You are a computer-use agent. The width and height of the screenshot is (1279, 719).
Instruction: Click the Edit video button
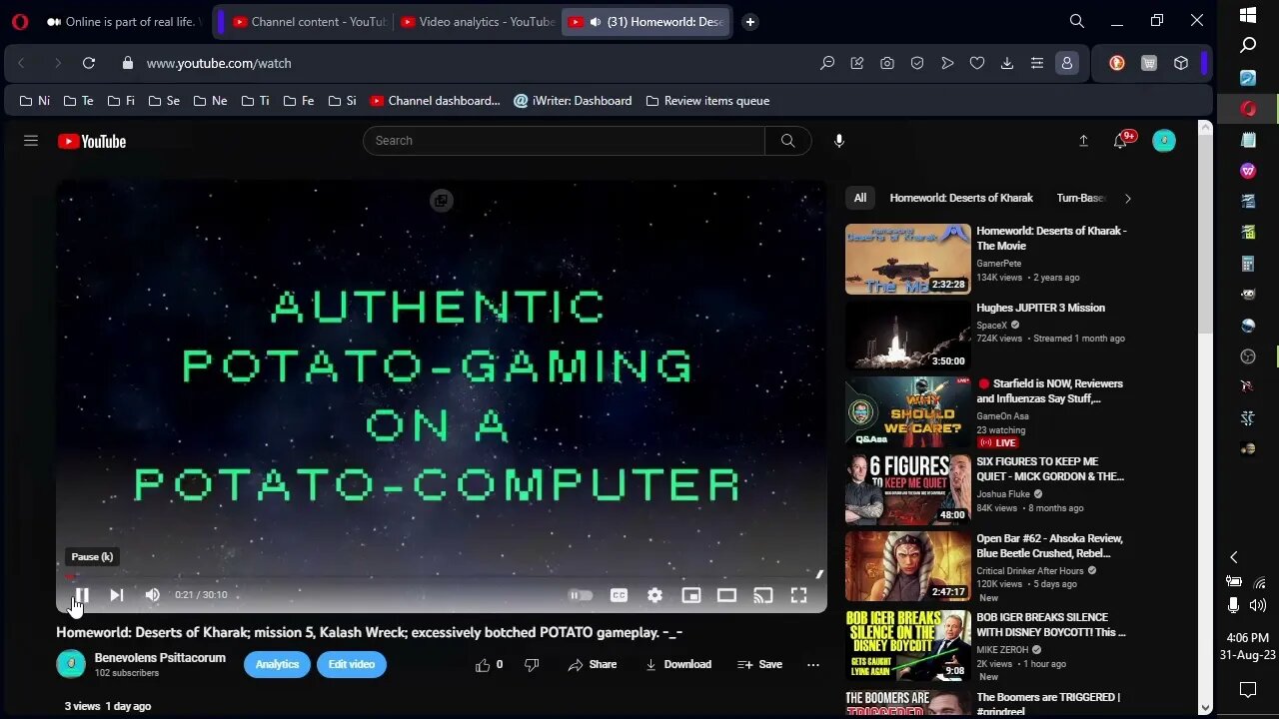tap(352, 665)
